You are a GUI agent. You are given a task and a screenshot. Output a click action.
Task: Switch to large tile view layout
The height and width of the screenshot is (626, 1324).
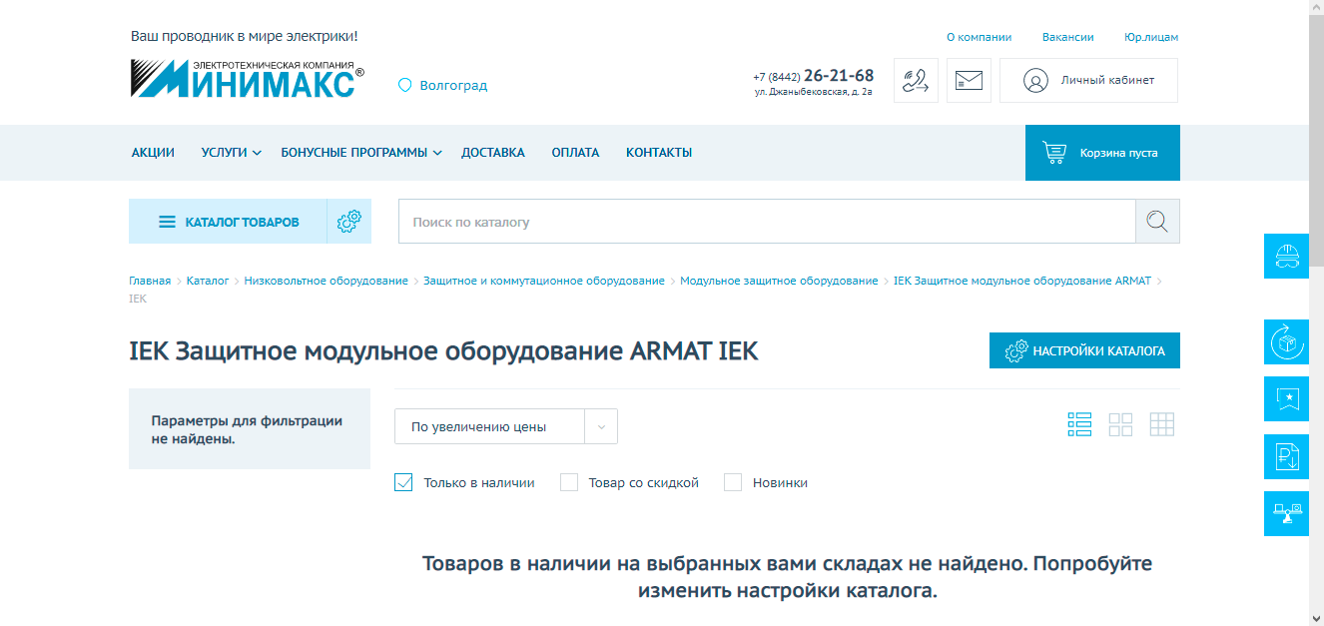click(x=1120, y=424)
